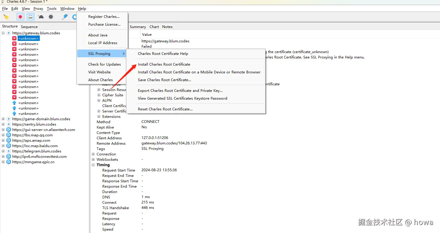
Task: Expand the lbs.map.qq.com host node
Action: tap(3, 135)
